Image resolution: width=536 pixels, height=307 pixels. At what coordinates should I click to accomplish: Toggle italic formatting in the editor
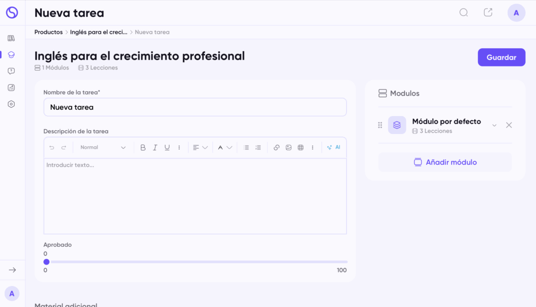point(155,147)
